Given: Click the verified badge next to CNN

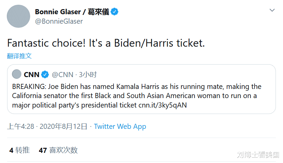Looking at the screenshot, I should point(45,75).
